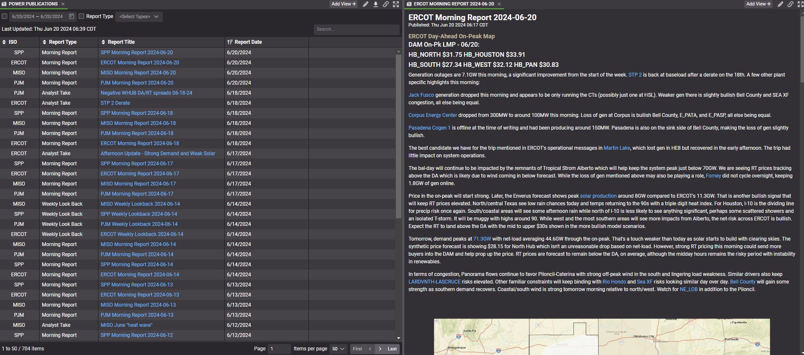Click the publications table vertical scrollbar

pyautogui.click(x=398, y=135)
